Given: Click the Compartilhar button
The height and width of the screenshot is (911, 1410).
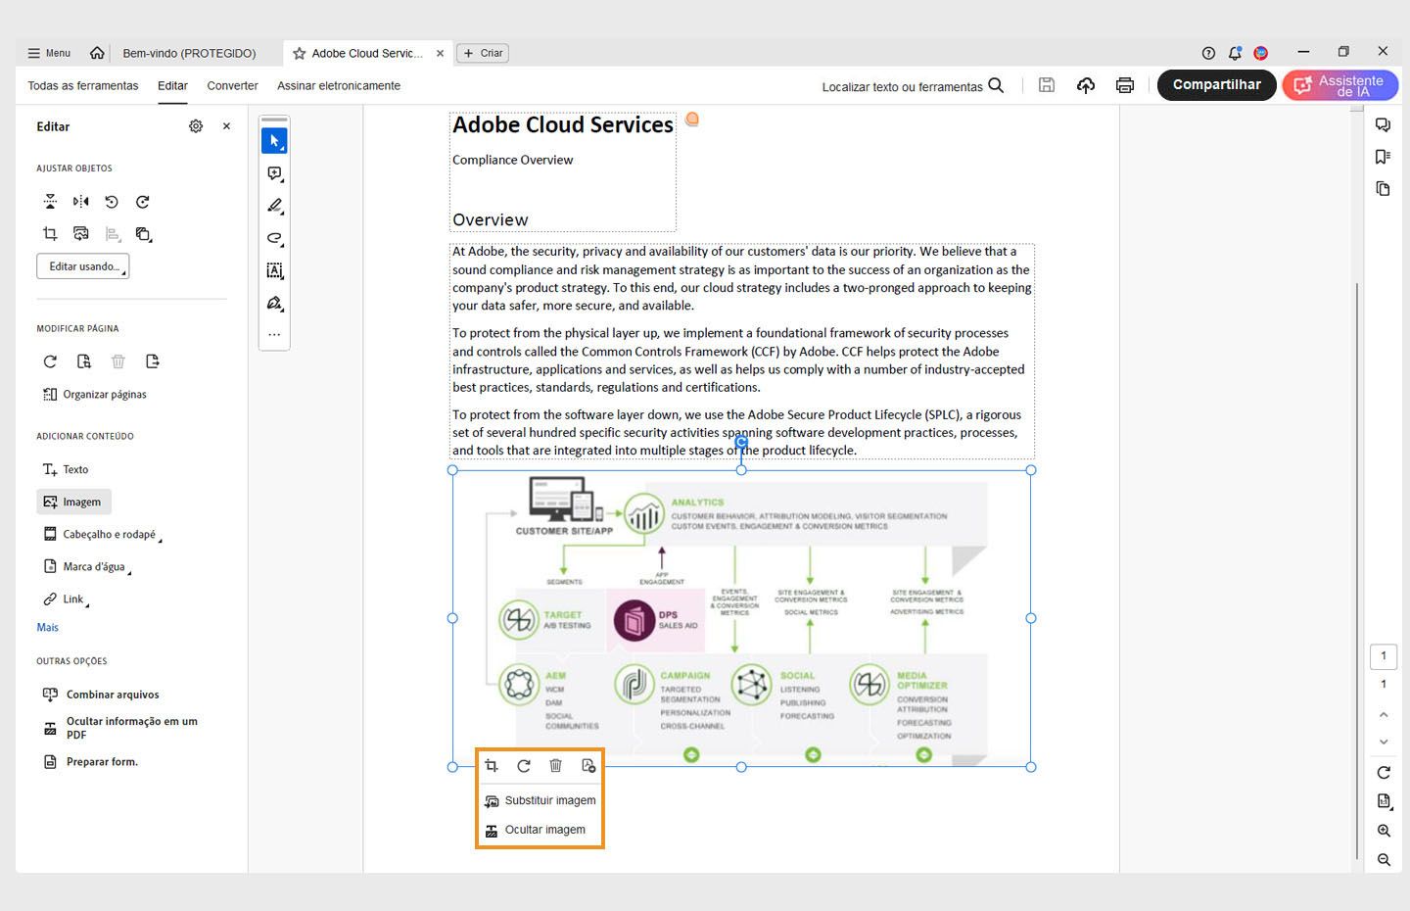Looking at the screenshot, I should (1216, 85).
